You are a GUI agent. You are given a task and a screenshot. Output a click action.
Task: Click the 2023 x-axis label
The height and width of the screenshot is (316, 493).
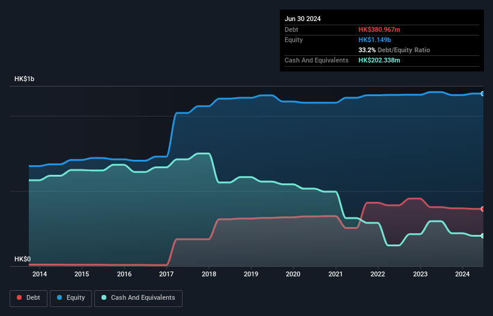coord(420,274)
